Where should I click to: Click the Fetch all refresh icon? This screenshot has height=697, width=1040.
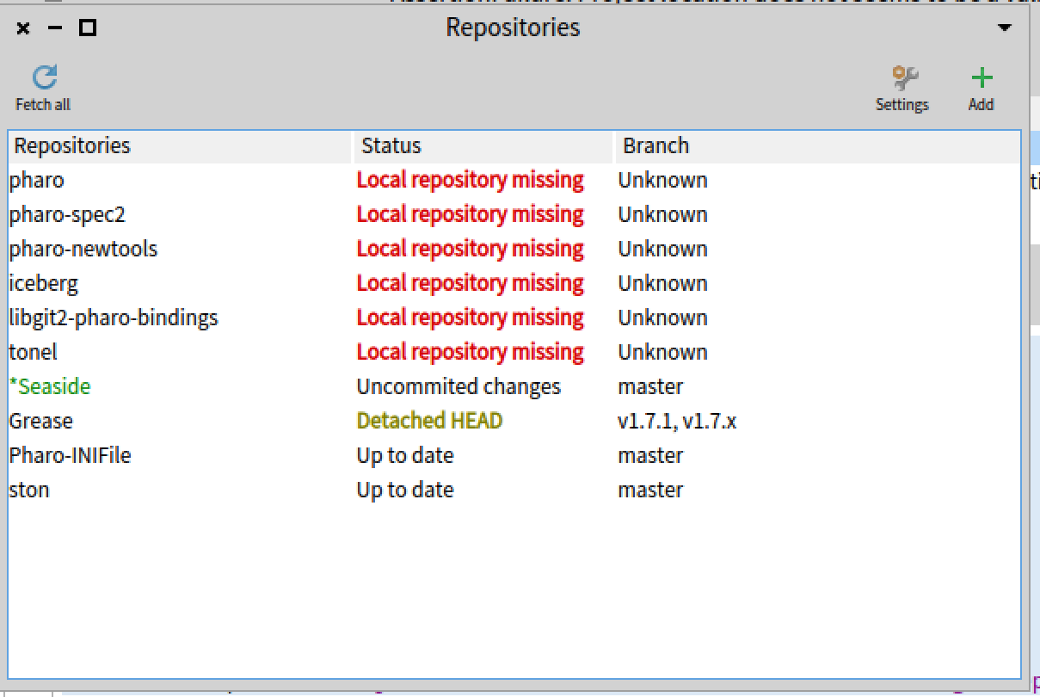coord(44,78)
